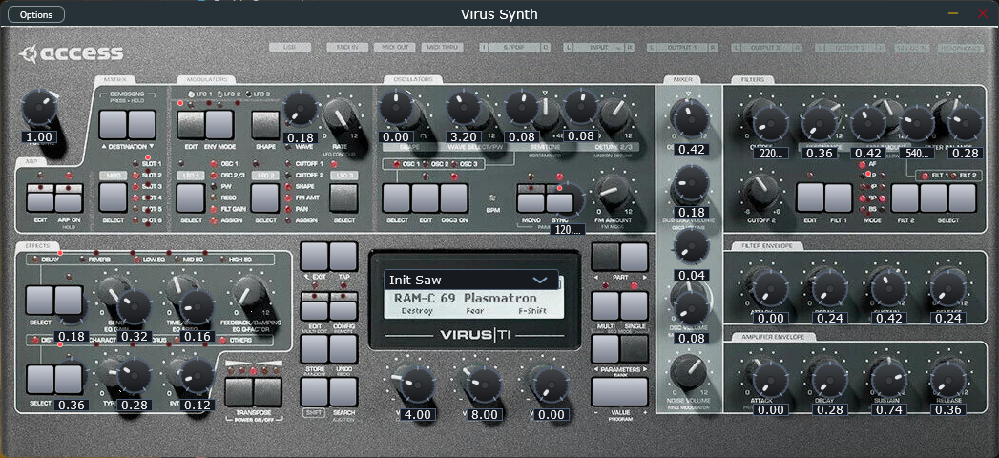Screen dimensions: 999x458
Task: Click the LFO 1 SELECT button
Action: click(x=190, y=198)
